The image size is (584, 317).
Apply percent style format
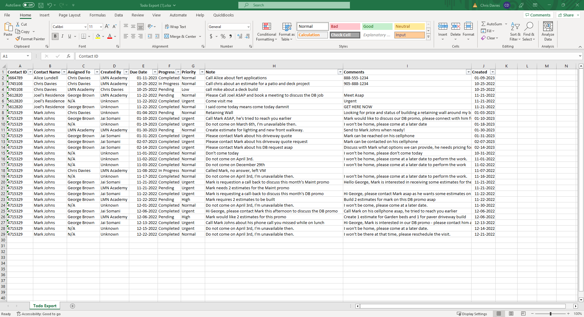click(x=223, y=37)
